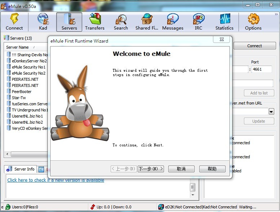Open the Kad network view
The image size is (280, 212).
point(43,22)
